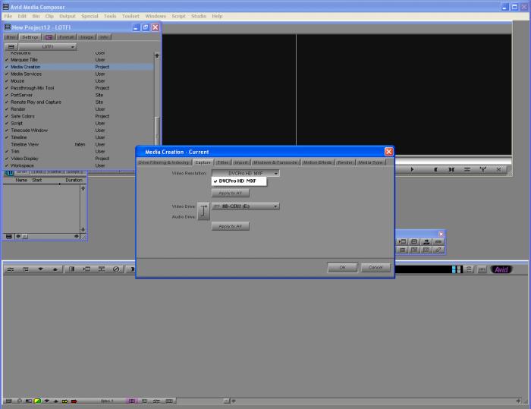Click the X extract icon under the monitor
Image resolution: width=531 pixels, height=409 pixels.
pos(498,169)
